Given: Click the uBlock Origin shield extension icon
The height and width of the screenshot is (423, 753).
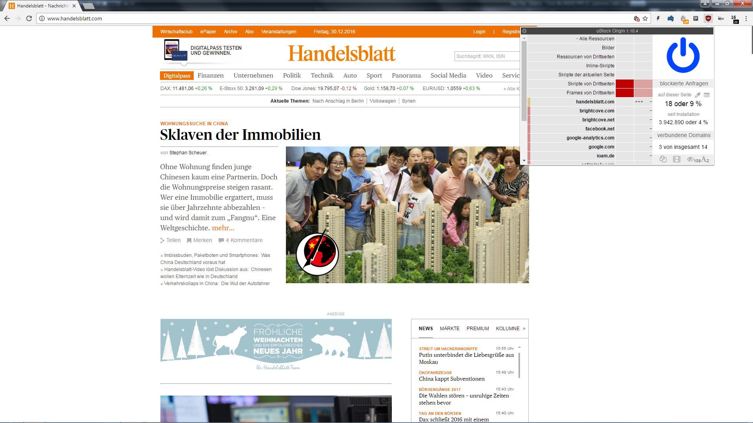Looking at the screenshot, I should [708, 18].
